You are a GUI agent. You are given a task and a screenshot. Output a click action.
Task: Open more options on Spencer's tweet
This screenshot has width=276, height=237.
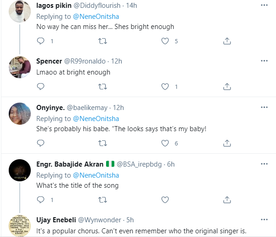264,61
